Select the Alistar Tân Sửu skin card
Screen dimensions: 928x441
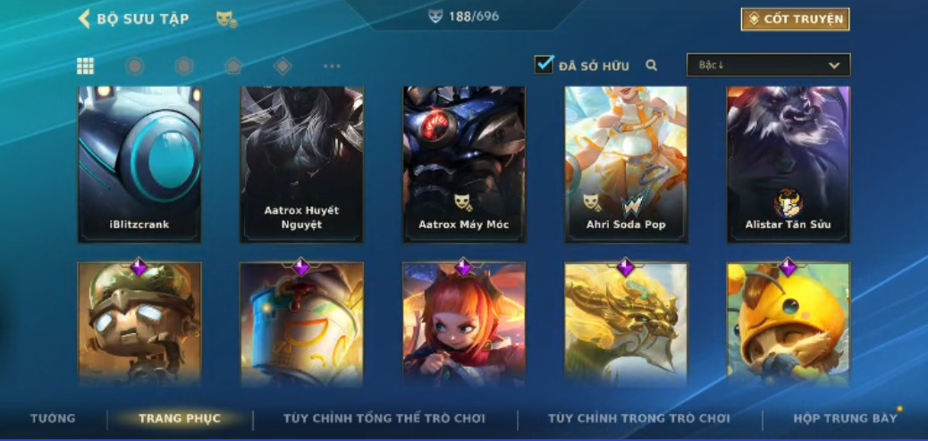[789, 164]
